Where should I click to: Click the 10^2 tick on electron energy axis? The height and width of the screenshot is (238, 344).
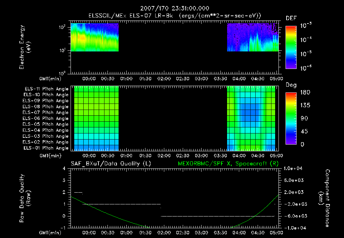62,27
